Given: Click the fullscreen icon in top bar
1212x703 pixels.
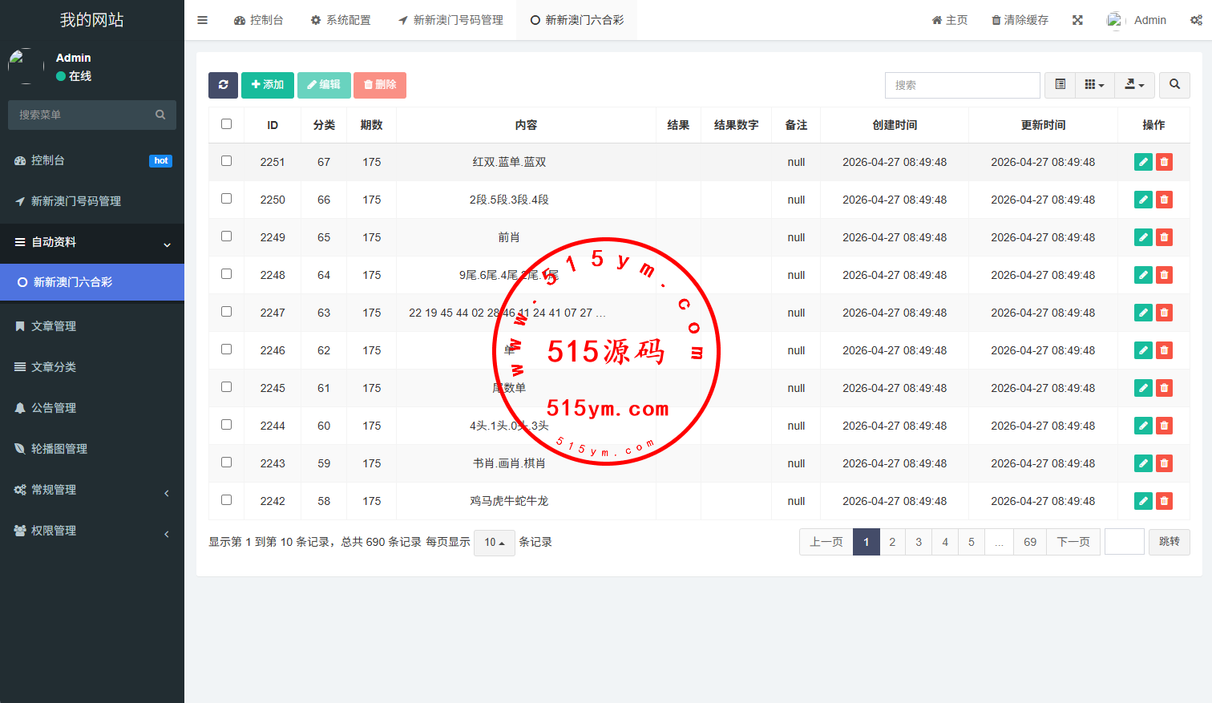Looking at the screenshot, I should click(1077, 20).
